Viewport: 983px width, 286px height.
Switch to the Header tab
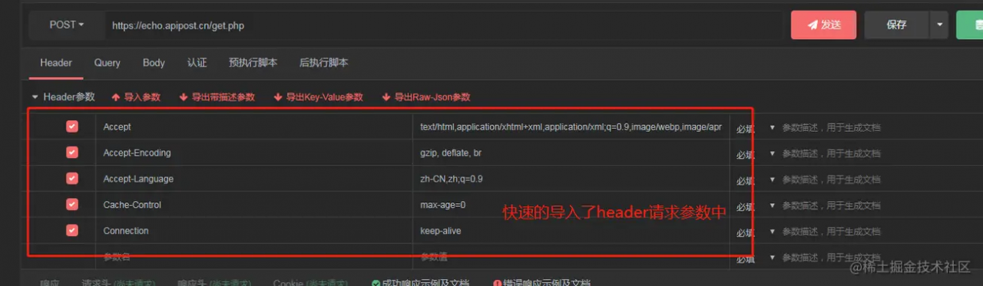pos(56,63)
